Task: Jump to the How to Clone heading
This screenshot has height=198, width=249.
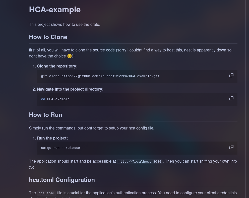Action: tap(48, 37)
